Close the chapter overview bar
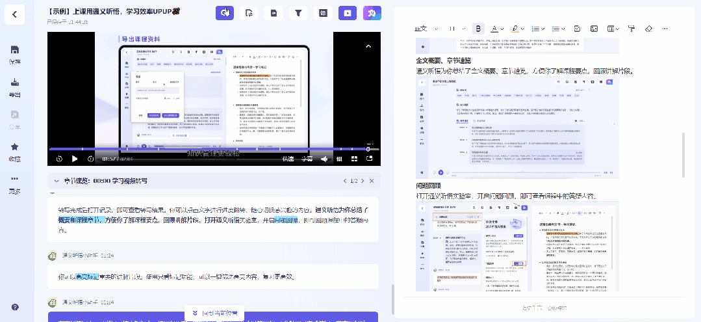The height and width of the screenshot is (322, 701). click(x=372, y=181)
